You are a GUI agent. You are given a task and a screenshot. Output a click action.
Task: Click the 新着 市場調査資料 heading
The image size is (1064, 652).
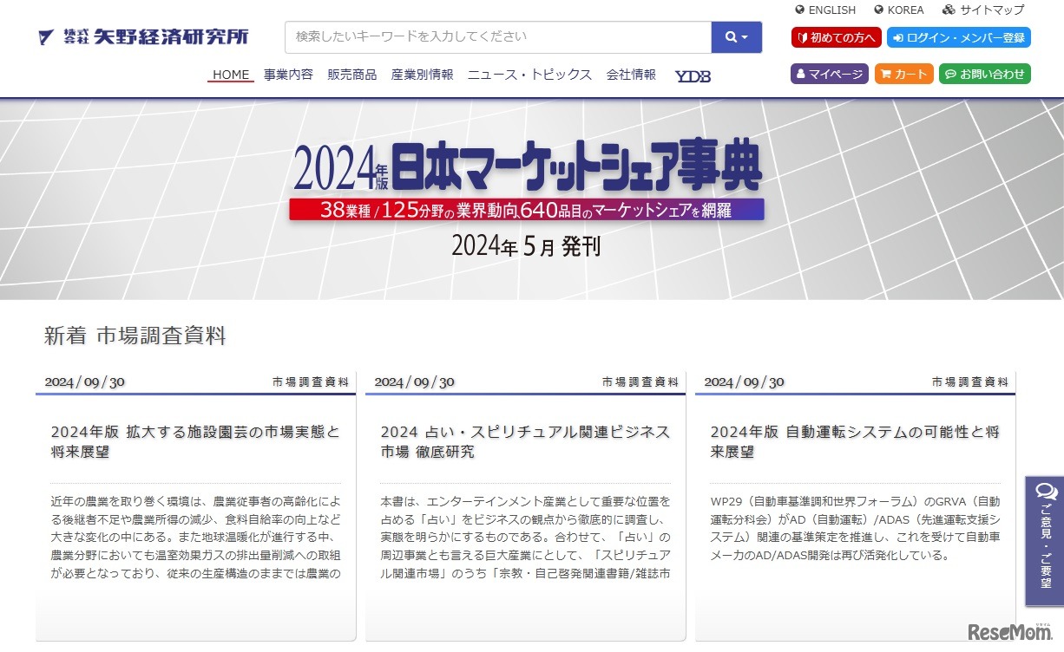pos(135,336)
